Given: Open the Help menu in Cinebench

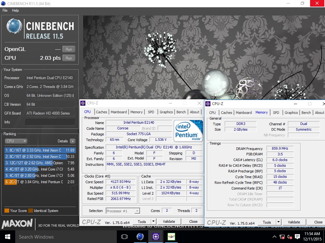Looking at the screenshot, I should [15, 10].
